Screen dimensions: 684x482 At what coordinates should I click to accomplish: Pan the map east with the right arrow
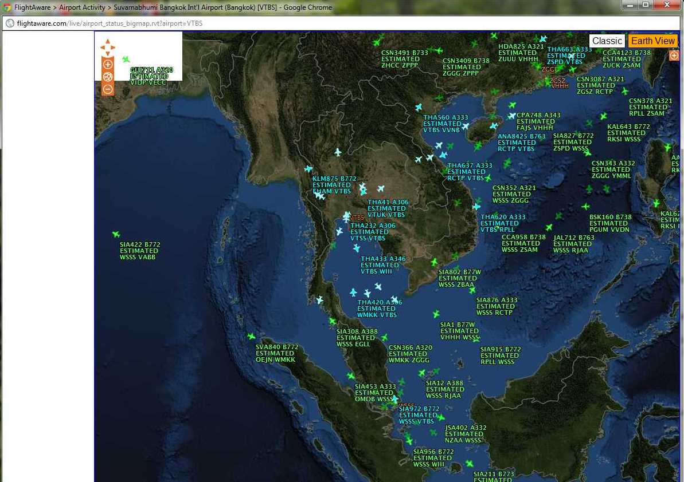click(112, 47)
